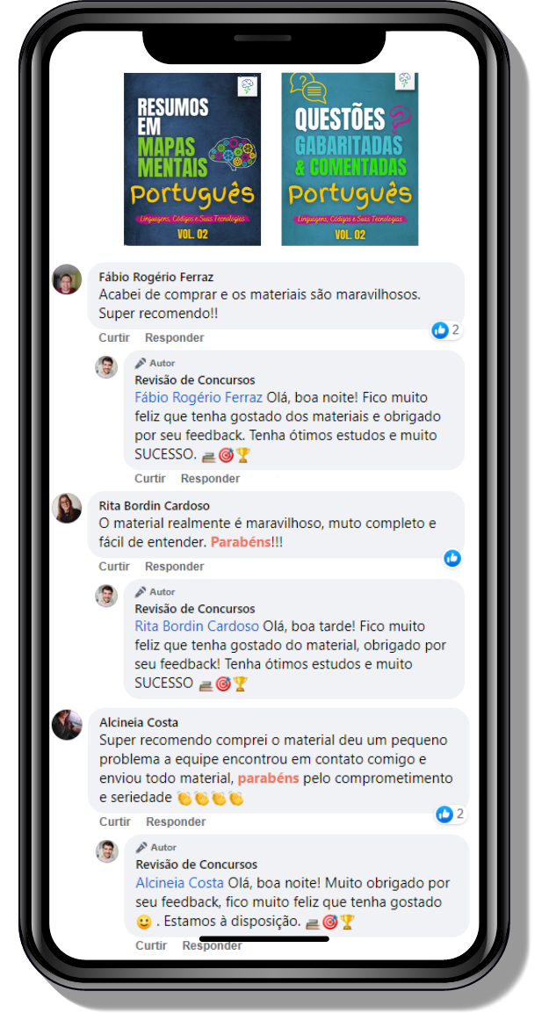Click Responder under the last author reply
Viewport: 549px width, 1013px height.
tap(212, 946)
